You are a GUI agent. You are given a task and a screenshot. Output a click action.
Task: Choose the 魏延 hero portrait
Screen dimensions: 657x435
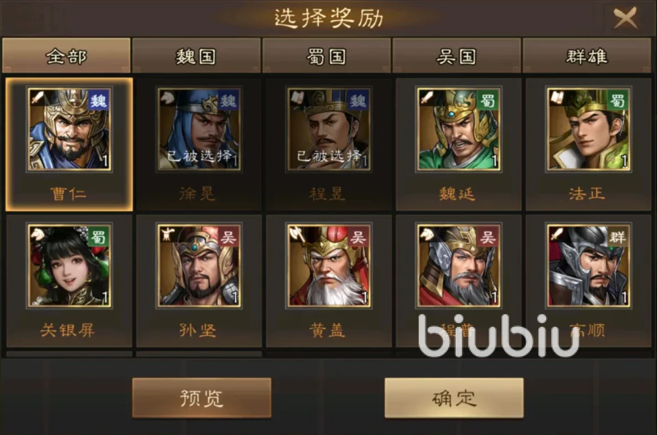(458, 129)
